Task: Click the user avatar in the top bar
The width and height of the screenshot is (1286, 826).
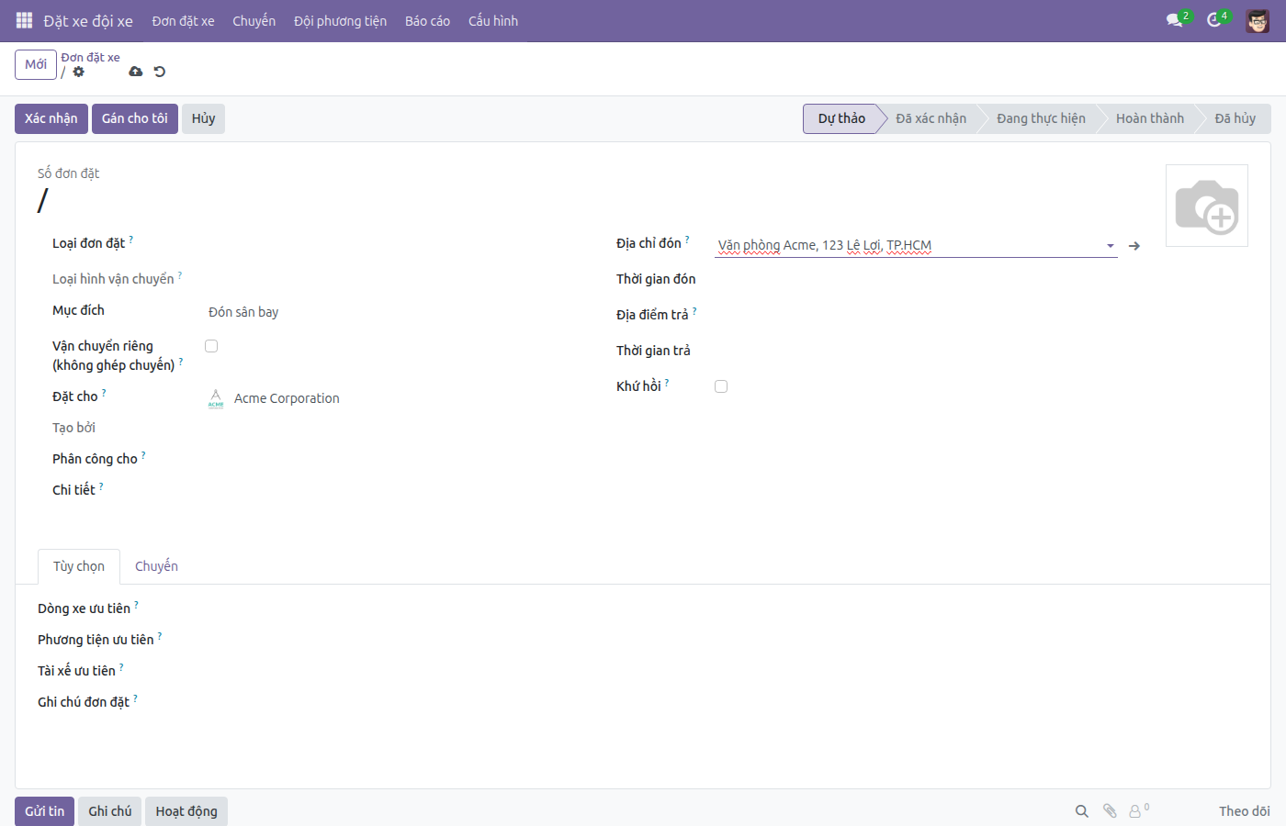Action: click(1258, 20)
